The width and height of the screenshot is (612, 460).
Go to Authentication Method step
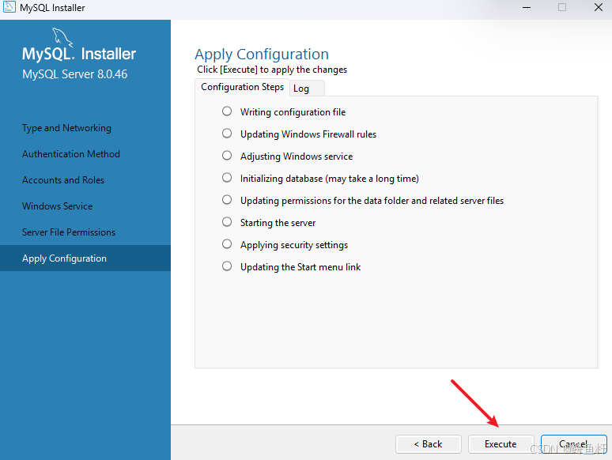click(x=71, y=154)
